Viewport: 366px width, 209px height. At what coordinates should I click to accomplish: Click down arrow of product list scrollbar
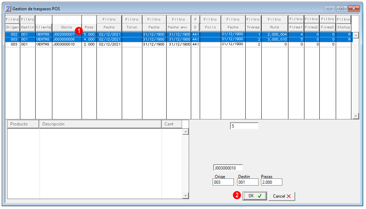(x=185, y=196)
